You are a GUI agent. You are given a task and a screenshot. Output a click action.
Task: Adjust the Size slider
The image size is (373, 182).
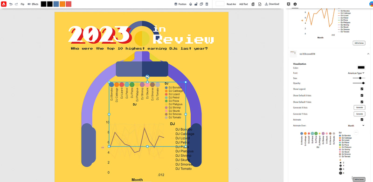point(359,78)
